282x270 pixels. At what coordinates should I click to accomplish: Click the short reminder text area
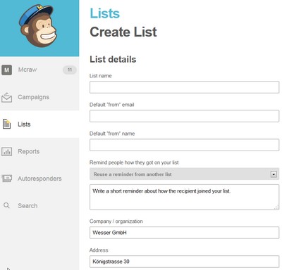[184, 197]
